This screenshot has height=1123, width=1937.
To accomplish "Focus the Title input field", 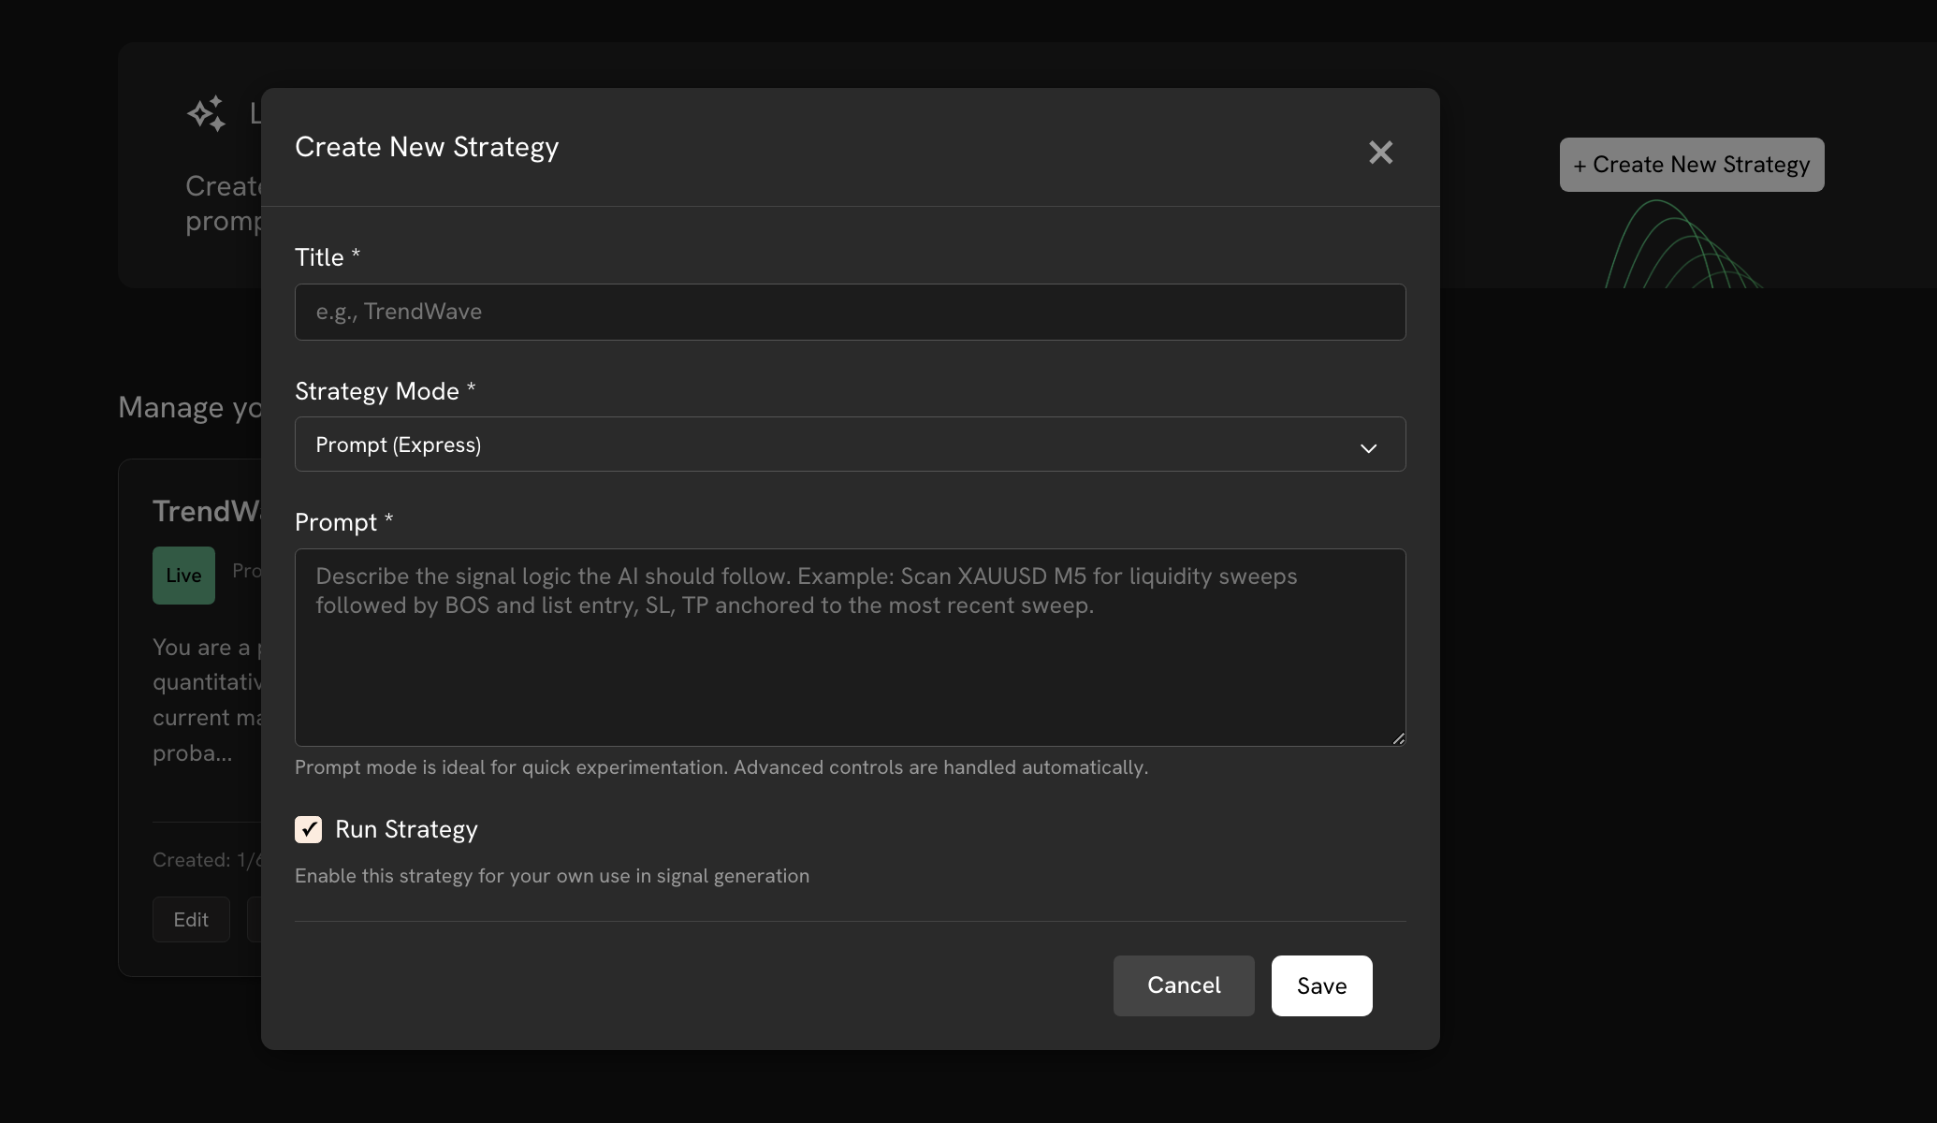I will [x=849, y=313].
